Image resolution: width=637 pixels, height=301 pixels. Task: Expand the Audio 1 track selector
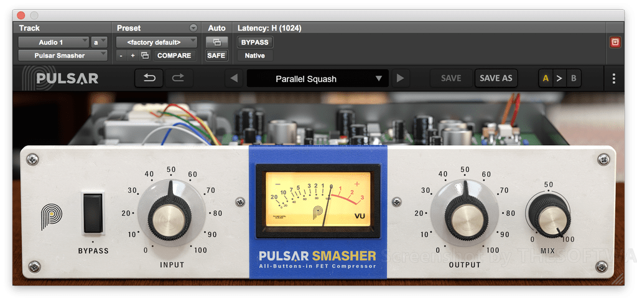point(53,42)
